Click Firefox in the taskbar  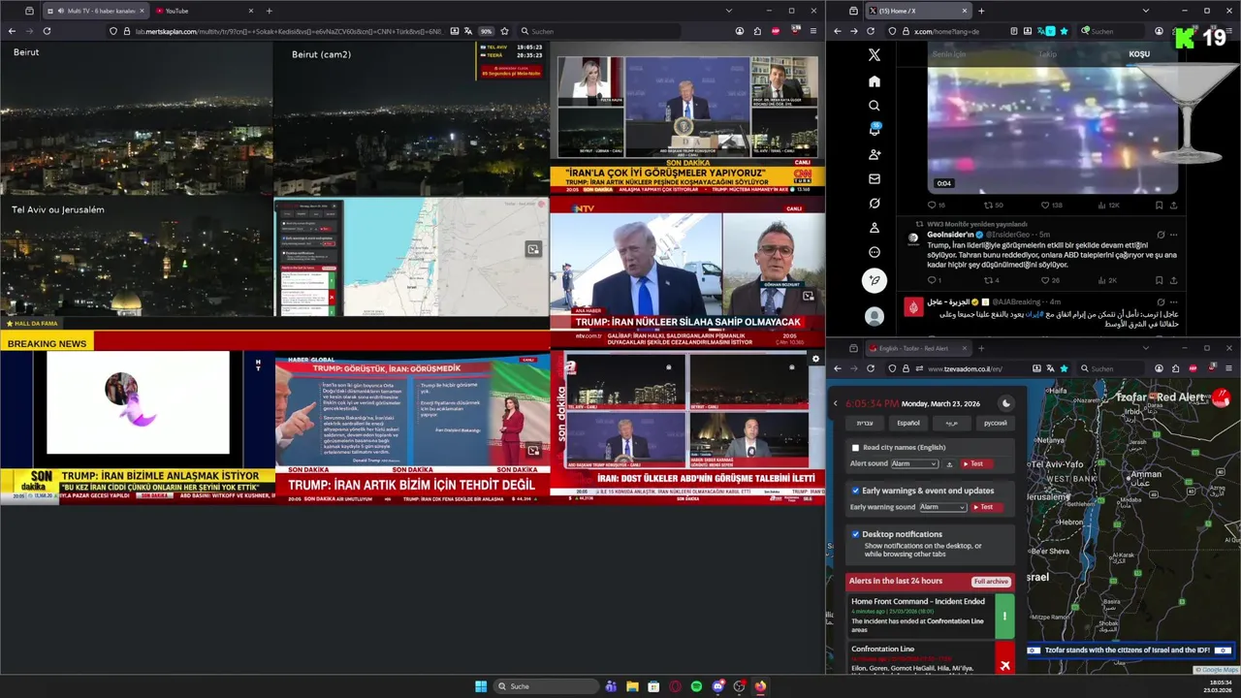(760, 686)
